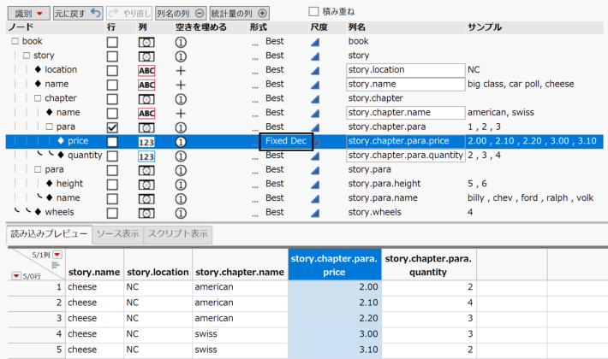Click the story.location column name field
Image resolution: width=608 pixels, height=359 pixels.
coord(404,70)
